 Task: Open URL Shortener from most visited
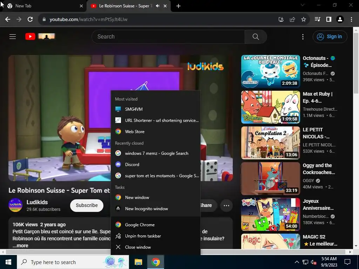pyautogui.click(x=156, y=120)
